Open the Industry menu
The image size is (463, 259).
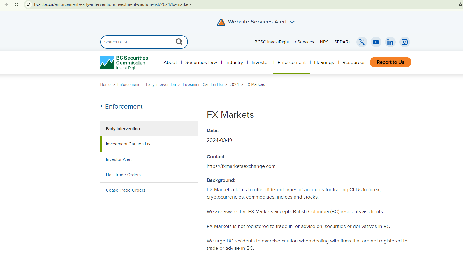coord(234,62)
